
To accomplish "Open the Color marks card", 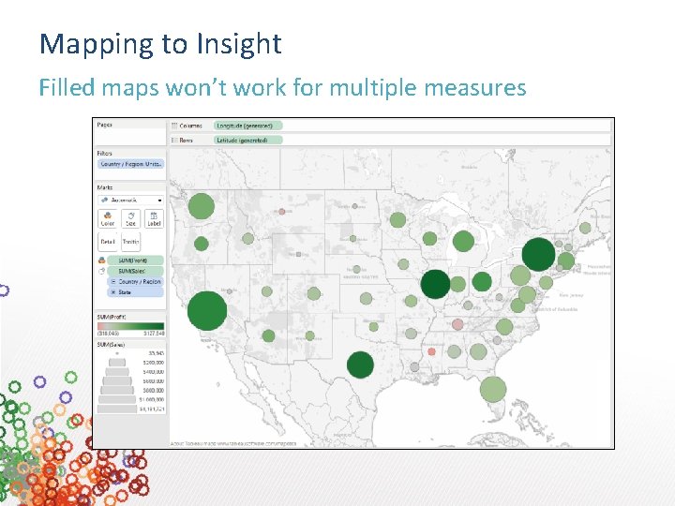I will pos(107,218).
